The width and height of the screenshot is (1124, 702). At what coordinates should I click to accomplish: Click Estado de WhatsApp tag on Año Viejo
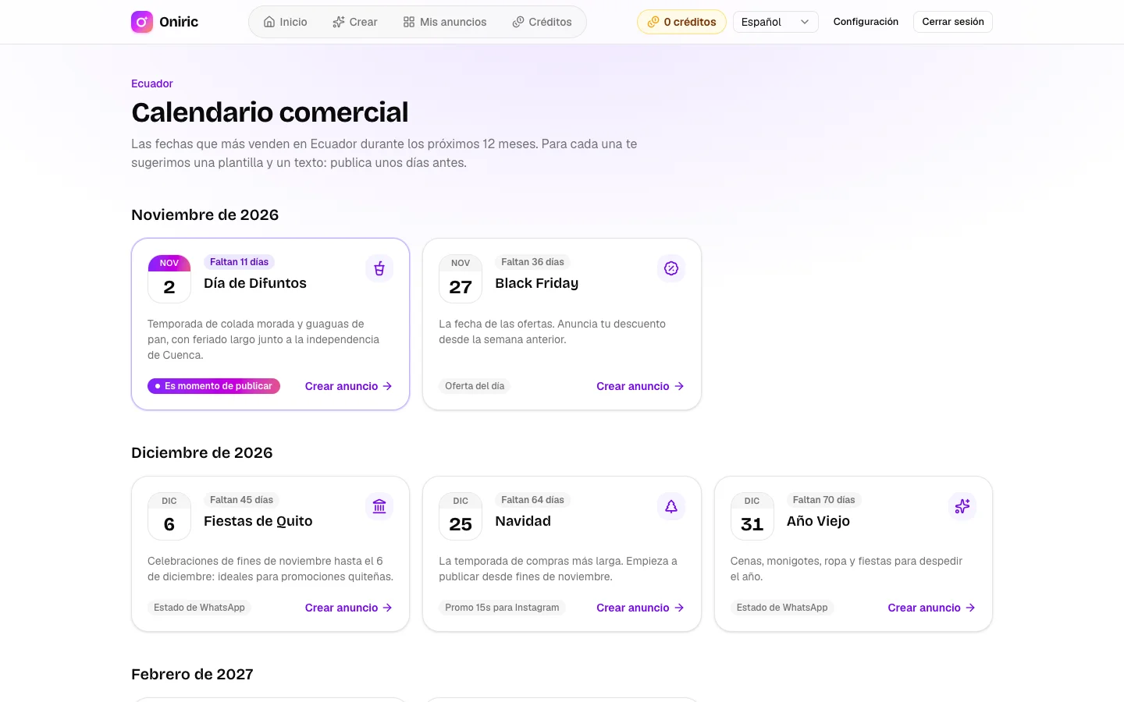(x=782, y=608)
